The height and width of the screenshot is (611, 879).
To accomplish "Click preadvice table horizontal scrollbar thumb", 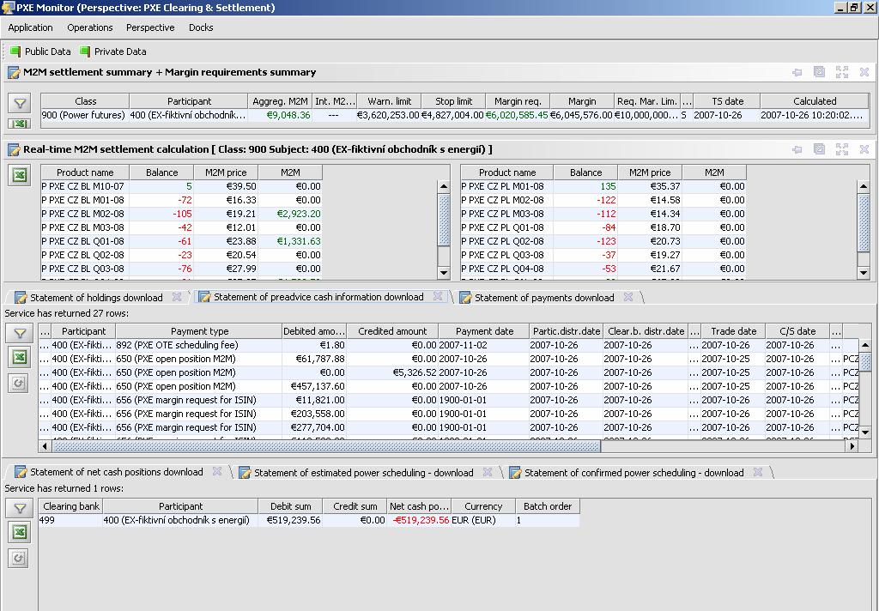I will tap(326, 446).
